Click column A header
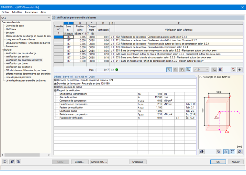246x175 pixels. click(x=68, y=23)
